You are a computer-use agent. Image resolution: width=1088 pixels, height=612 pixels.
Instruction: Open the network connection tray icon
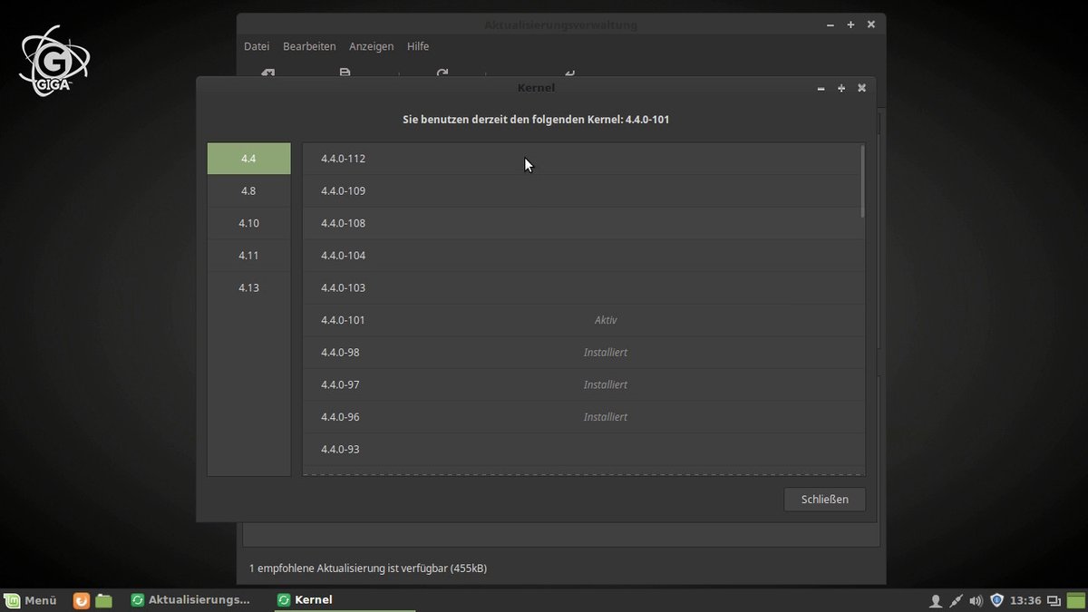[956, 600]
